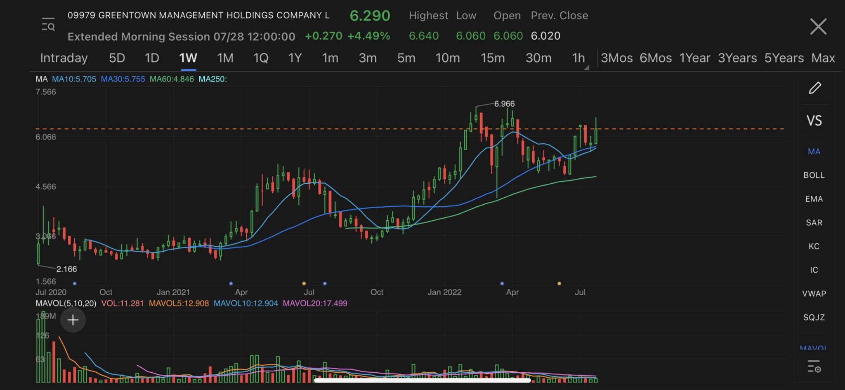
Task: Set chart range to 6Mos
Action: (656, 58)
